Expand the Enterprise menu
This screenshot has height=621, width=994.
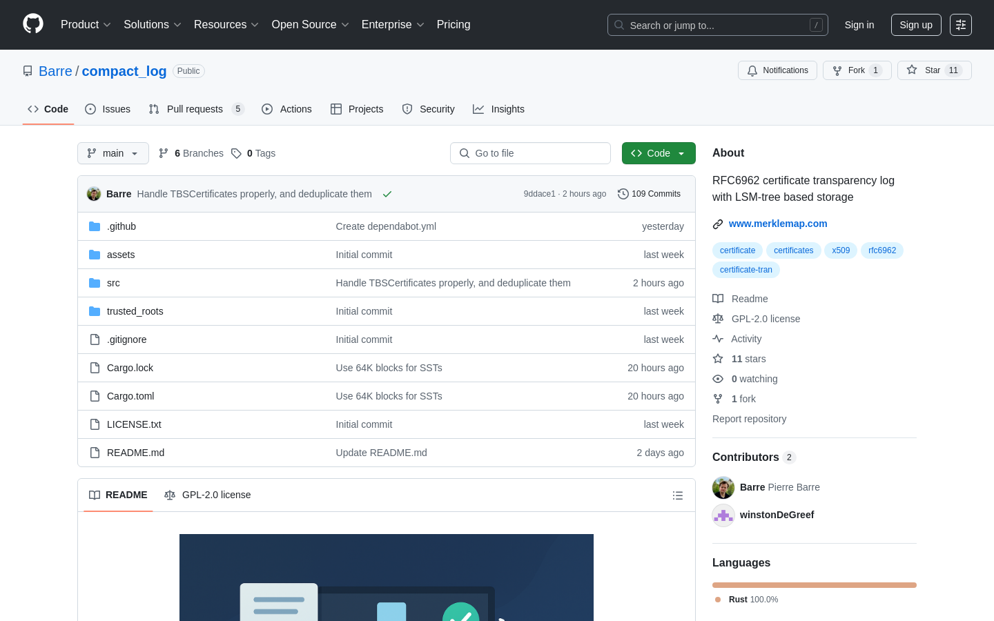point(393,25)
